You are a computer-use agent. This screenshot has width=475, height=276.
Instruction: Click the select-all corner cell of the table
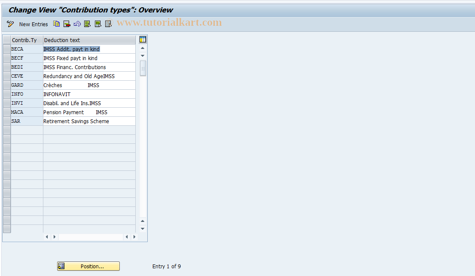point(7,40)
